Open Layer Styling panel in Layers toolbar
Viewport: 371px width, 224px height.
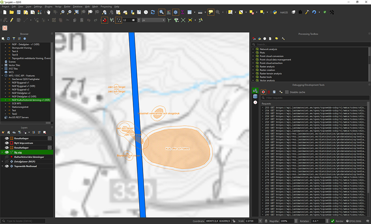click(3, 132)
